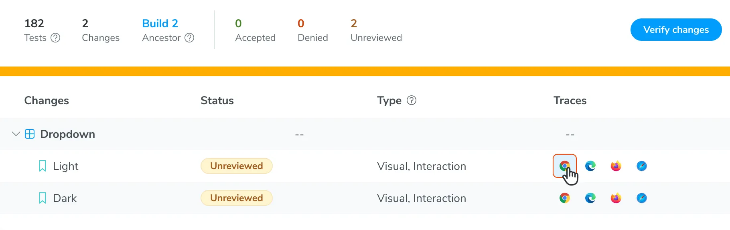The width and height of the screenshot is (730, 230).
Task: Click the Verify changes button
Action: 676,30
